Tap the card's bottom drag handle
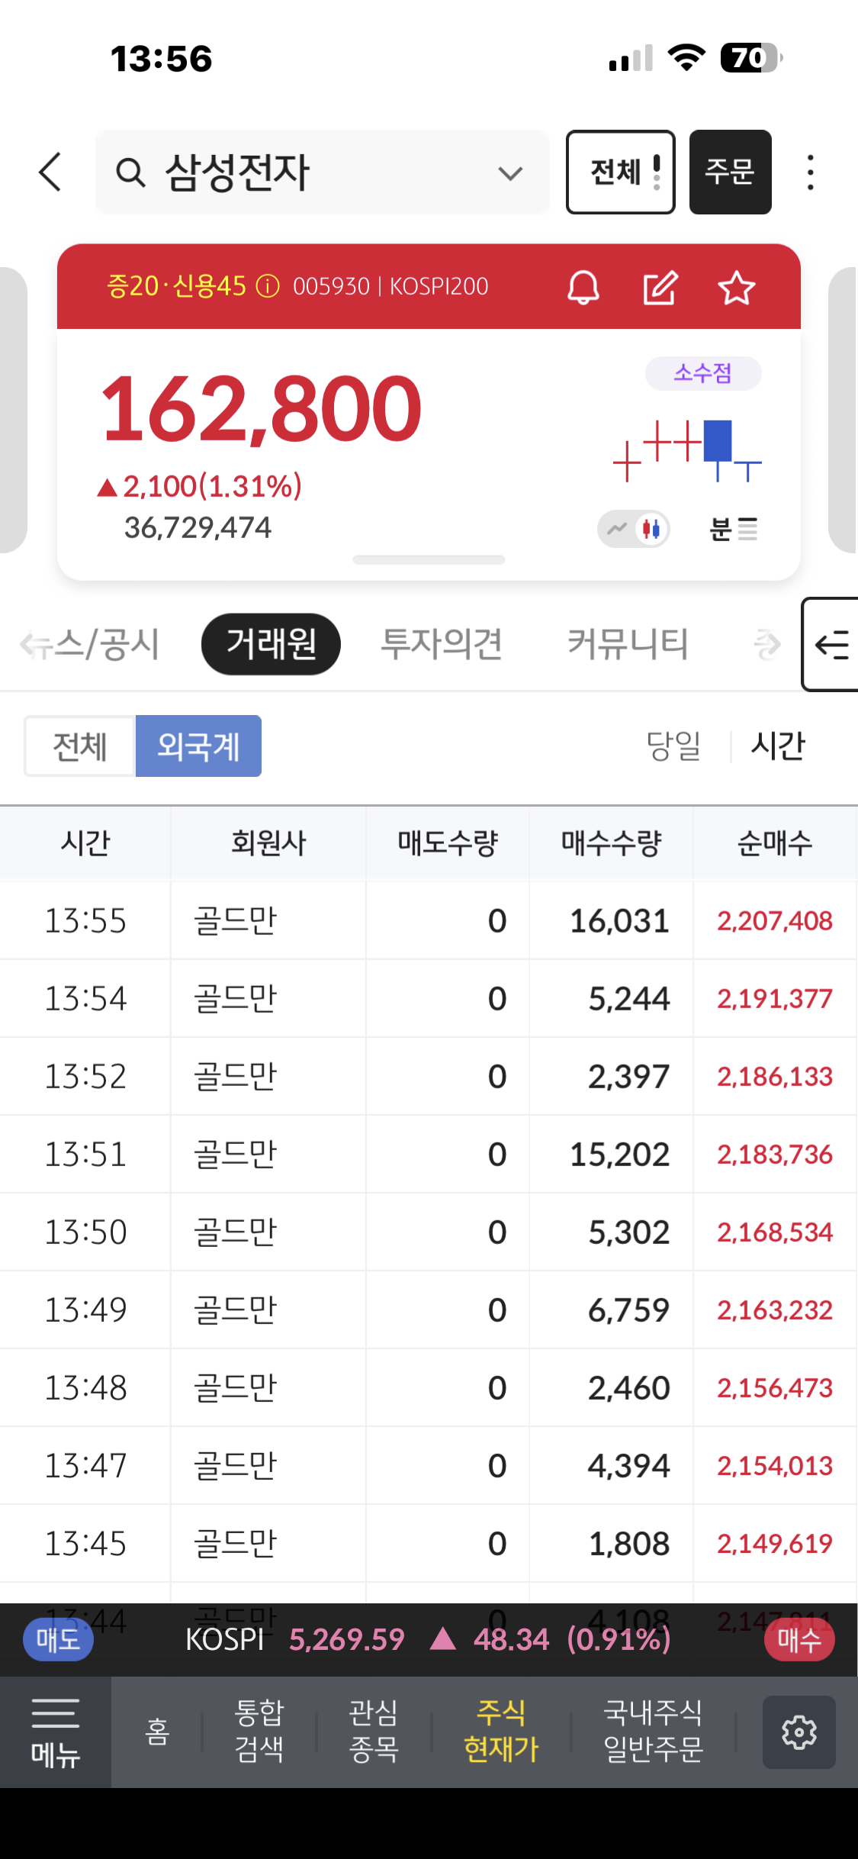Screen dimensions: 858x1859 click(x=429, y=560)
